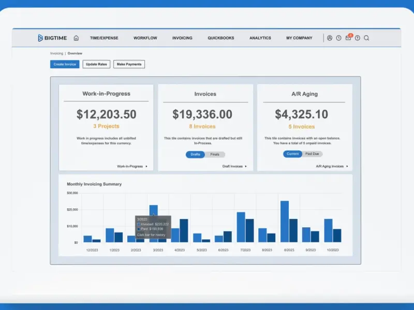Click the Create Invoice button
This screenshot has height=310, width=414.
coord(65,64)
